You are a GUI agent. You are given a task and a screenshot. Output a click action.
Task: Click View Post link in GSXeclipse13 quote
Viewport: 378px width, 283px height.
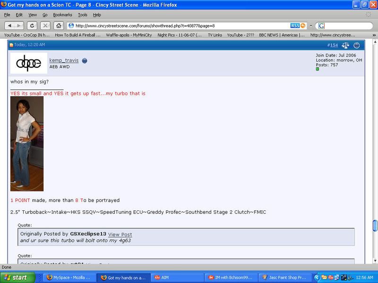coord(120,234)
